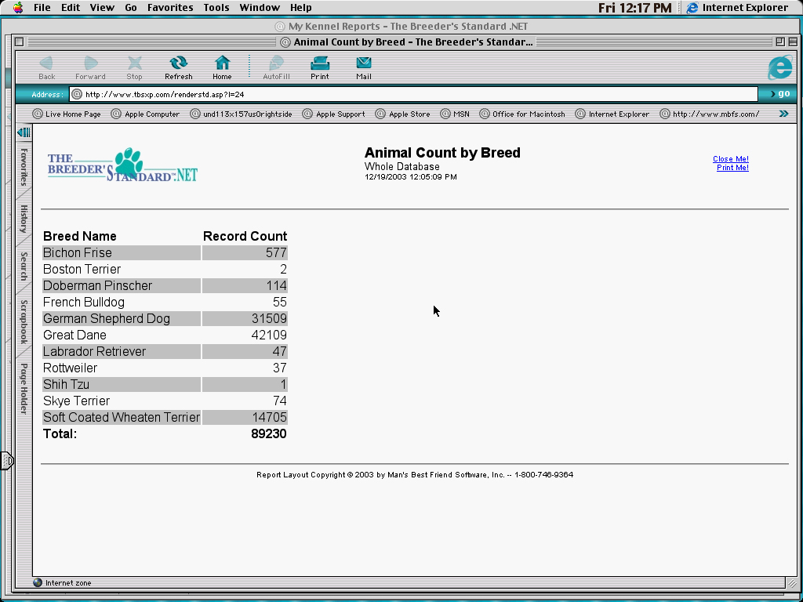Go to Home via house icon

(x=222, y=63)
